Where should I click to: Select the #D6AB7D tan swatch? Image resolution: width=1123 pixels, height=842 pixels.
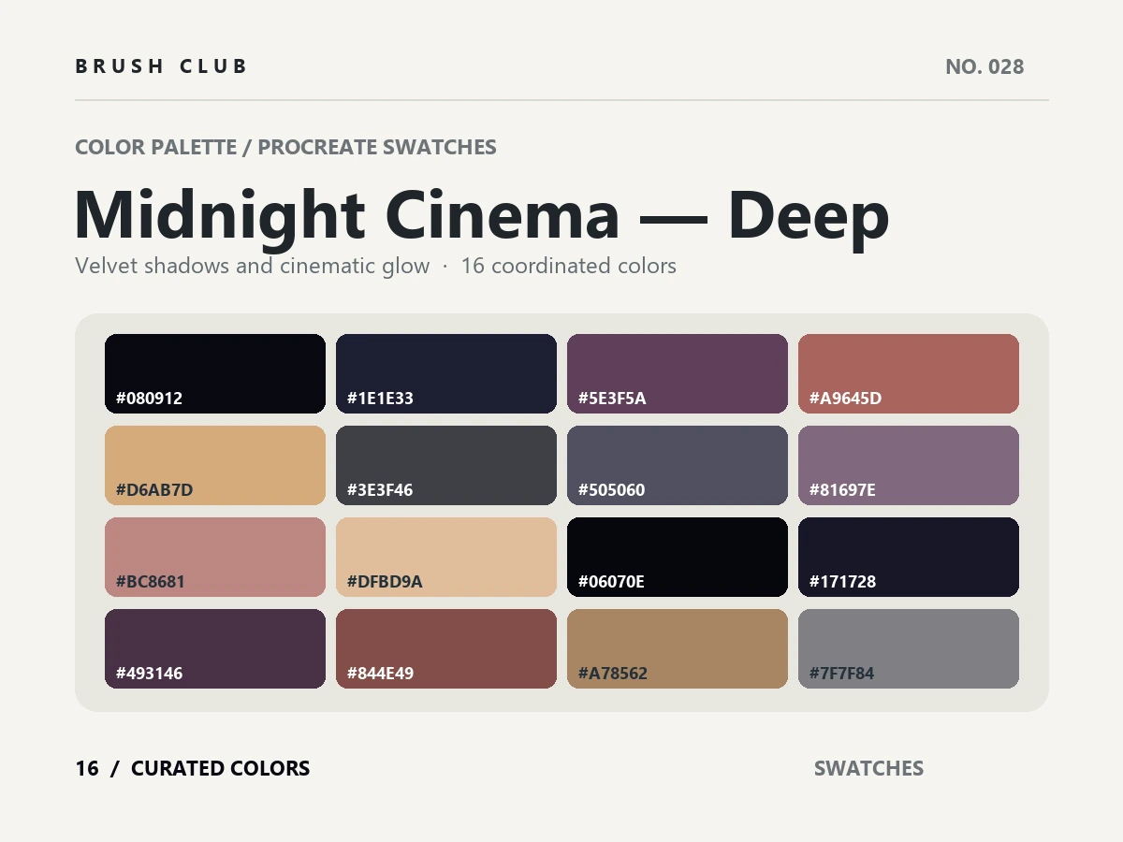pyautogui.click(x=215, y=465)
